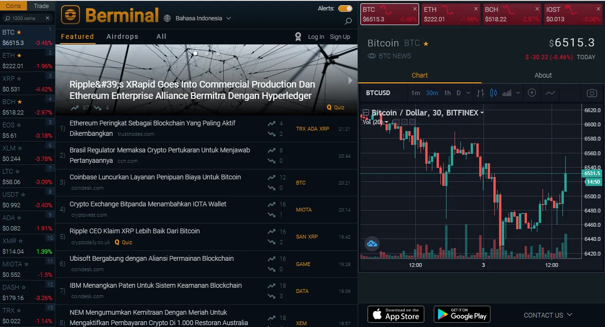Click the upvote trend icon for Coinbase article

(x=272, y=177)
